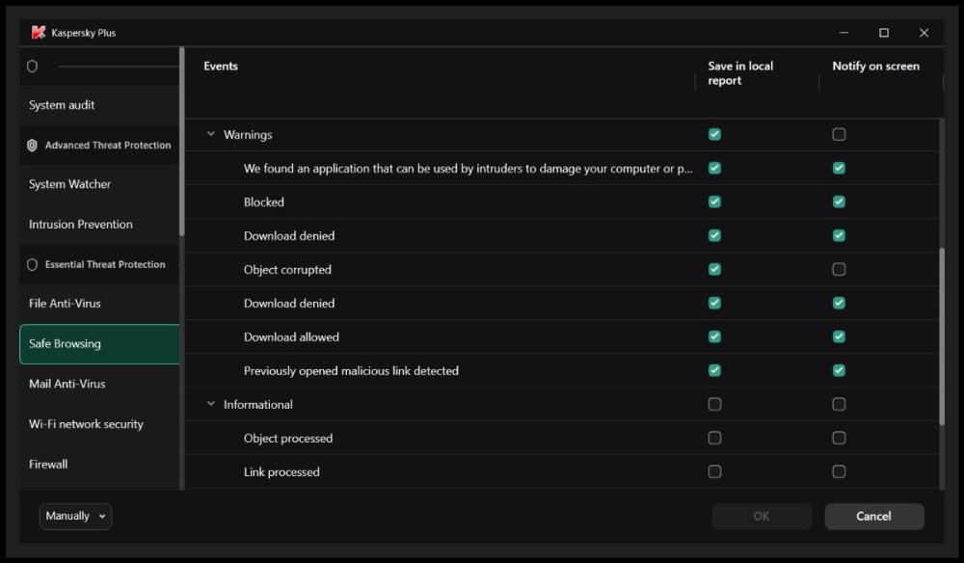
Task: Click the Notify on screen column header
Action: [875, 66]
